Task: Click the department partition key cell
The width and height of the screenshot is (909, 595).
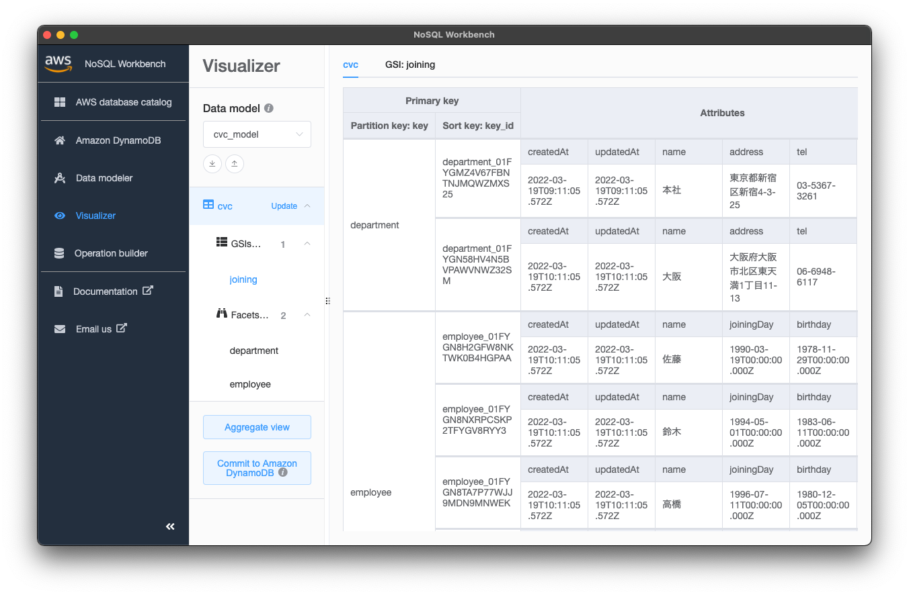Action: tap(389, 225)
